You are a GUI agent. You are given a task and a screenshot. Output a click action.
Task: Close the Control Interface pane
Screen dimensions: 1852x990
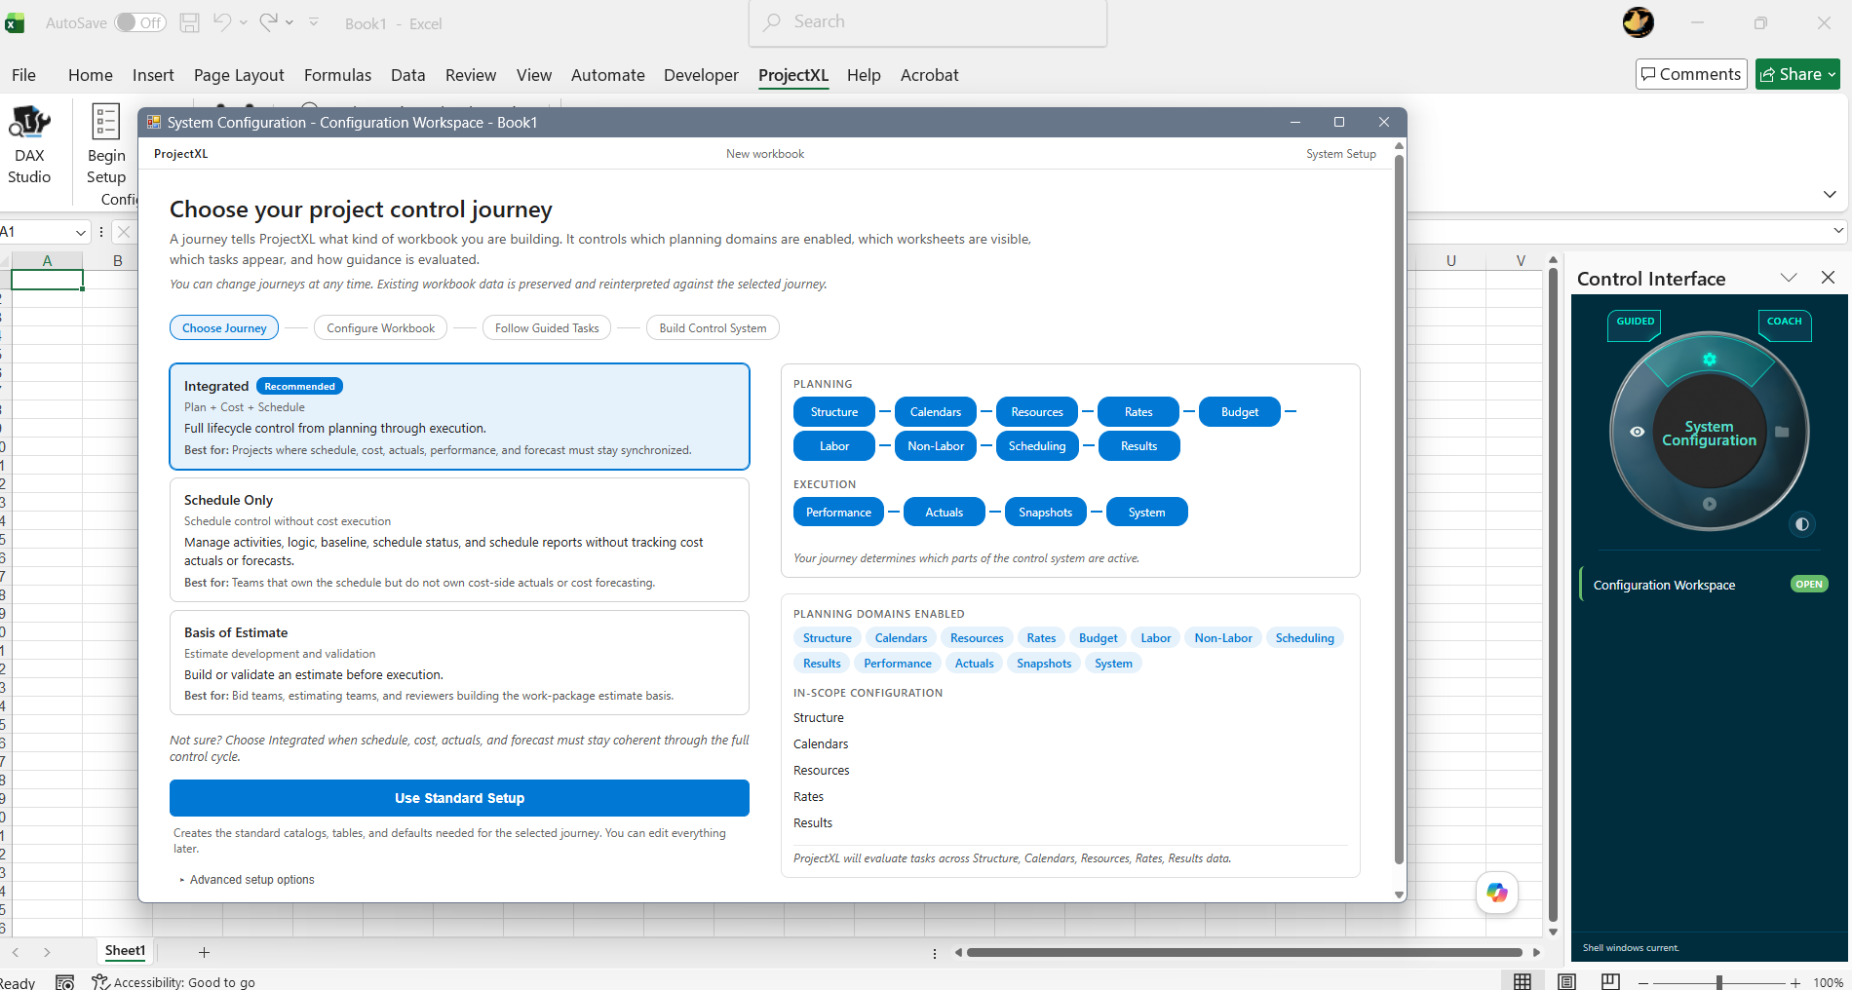point(1828,278)
